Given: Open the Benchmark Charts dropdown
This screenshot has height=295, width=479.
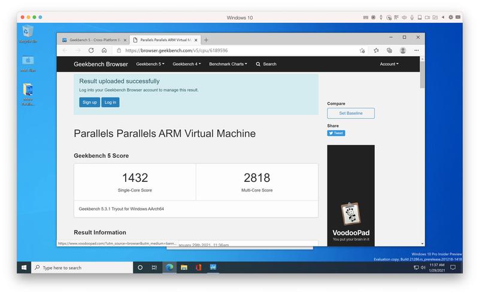Looking at the screenshot, I should (x=228, y=64).
